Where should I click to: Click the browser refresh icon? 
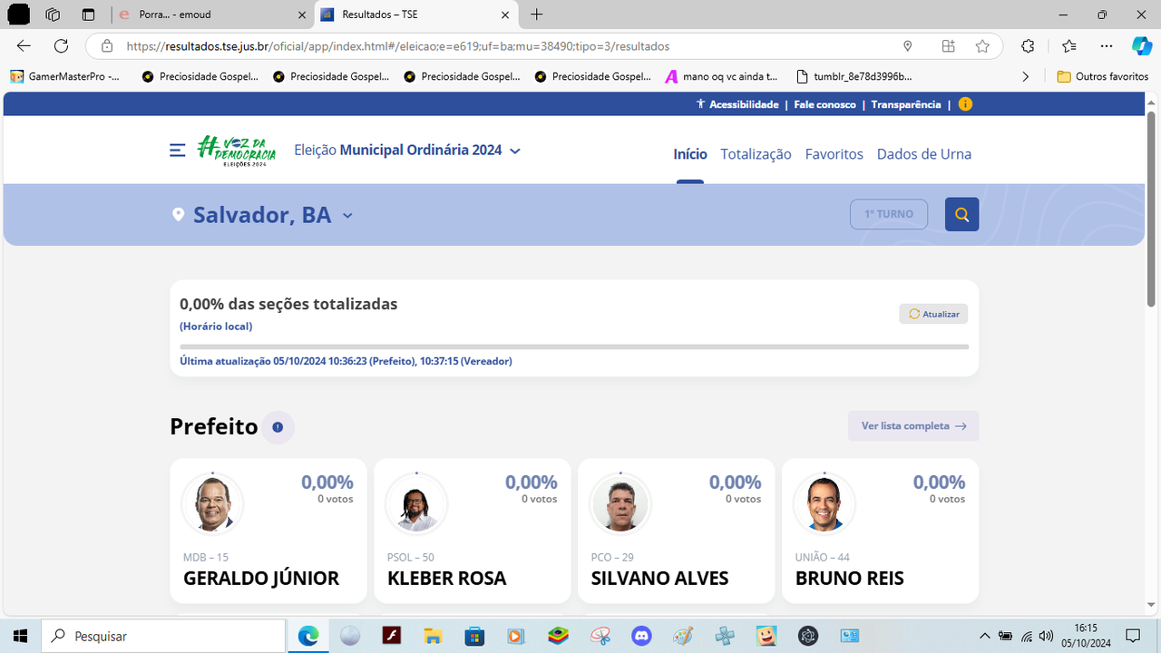tap(61, 46)
